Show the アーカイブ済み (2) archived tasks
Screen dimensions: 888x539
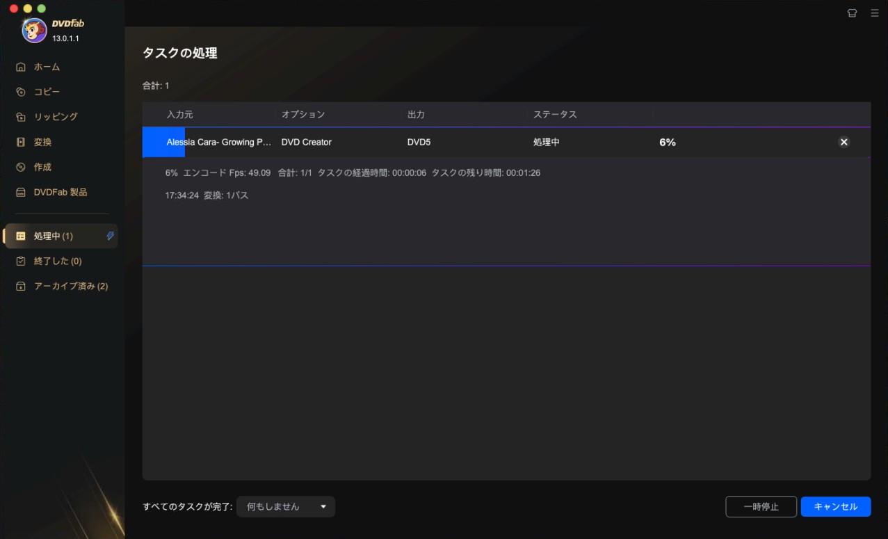coord(71,286)
